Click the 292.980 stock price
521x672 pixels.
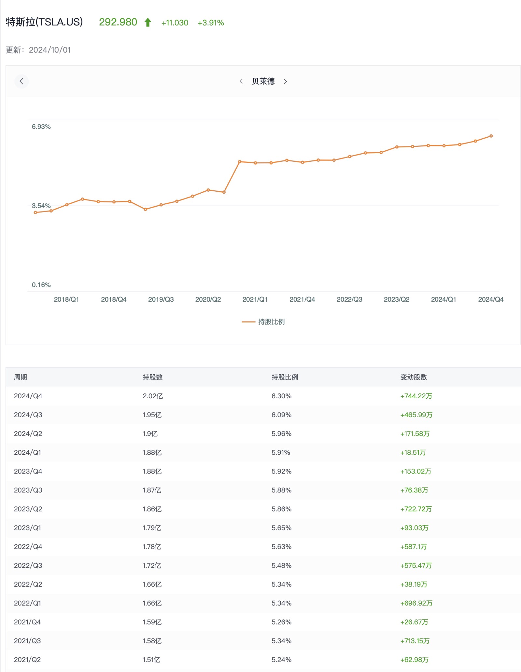(118, 22)
